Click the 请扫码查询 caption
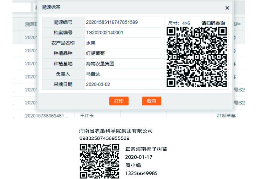256x179 pixels. 213,23
